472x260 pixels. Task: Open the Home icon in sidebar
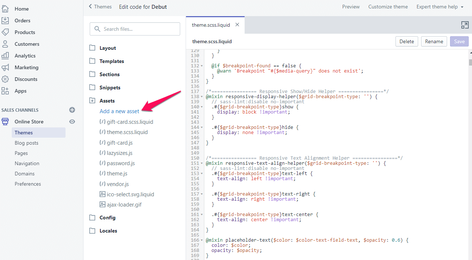(5, 8)
